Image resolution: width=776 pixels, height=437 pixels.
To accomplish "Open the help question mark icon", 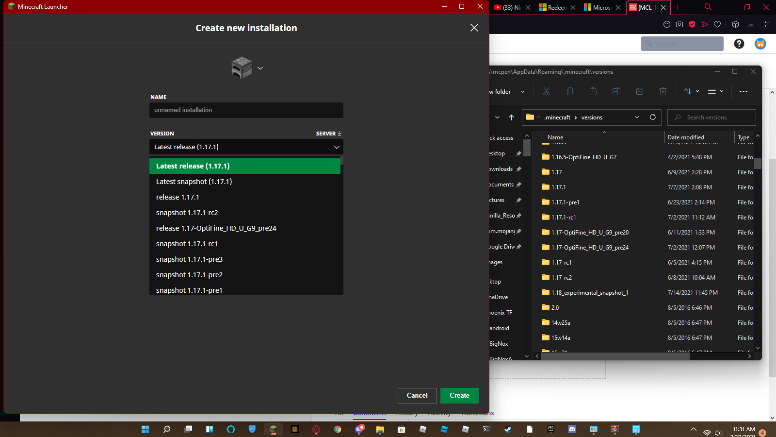I will click(x=739, y=44).
